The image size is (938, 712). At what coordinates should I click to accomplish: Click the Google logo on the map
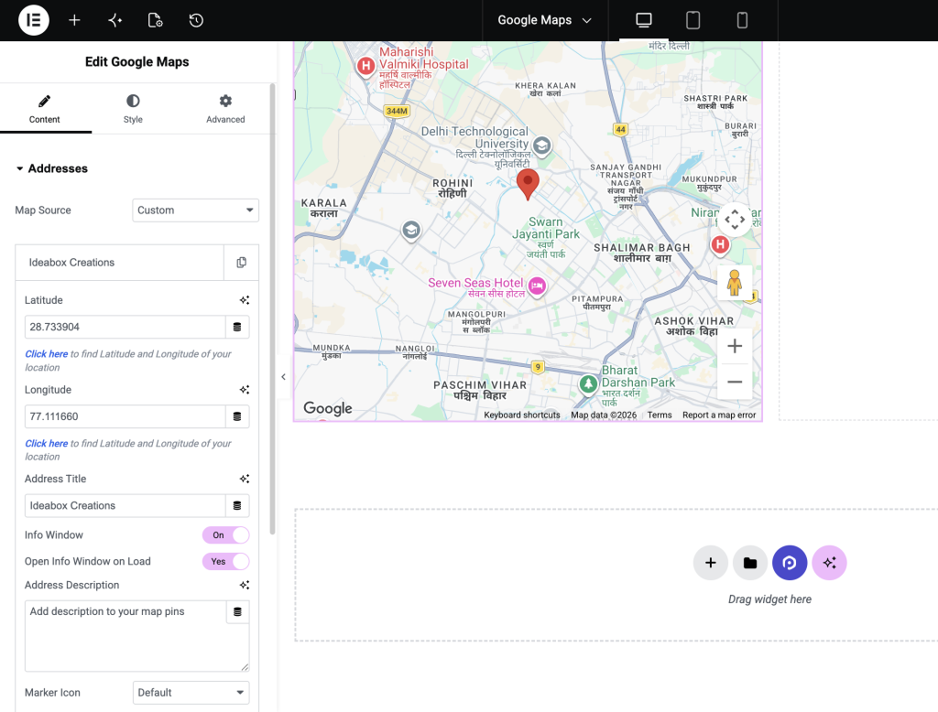point(327,408)
